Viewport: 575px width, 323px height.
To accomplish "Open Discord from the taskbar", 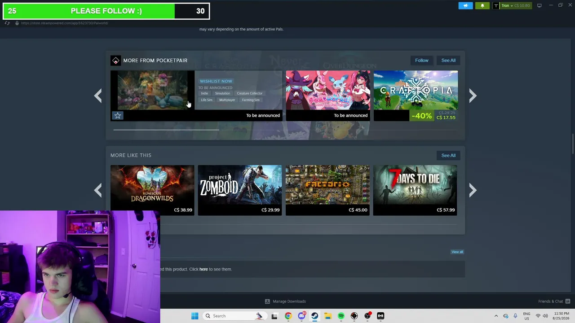I will coord(301,316).
